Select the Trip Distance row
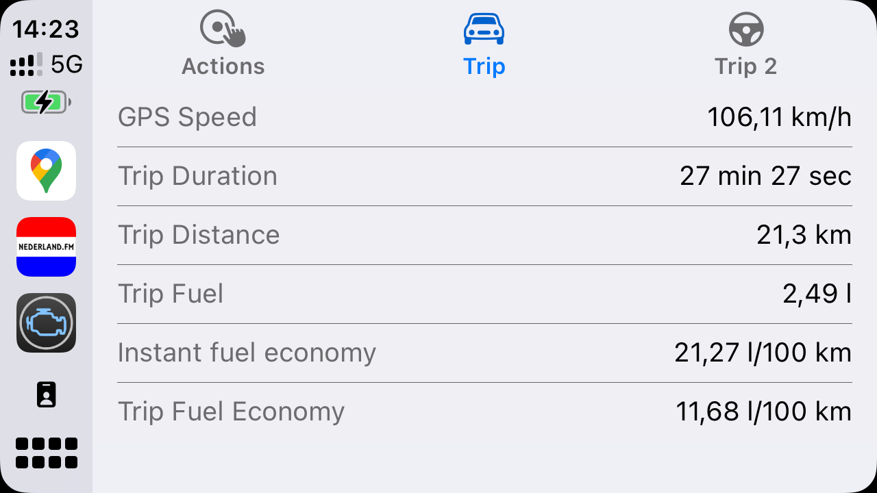877x493 pixels. point(484,235)
